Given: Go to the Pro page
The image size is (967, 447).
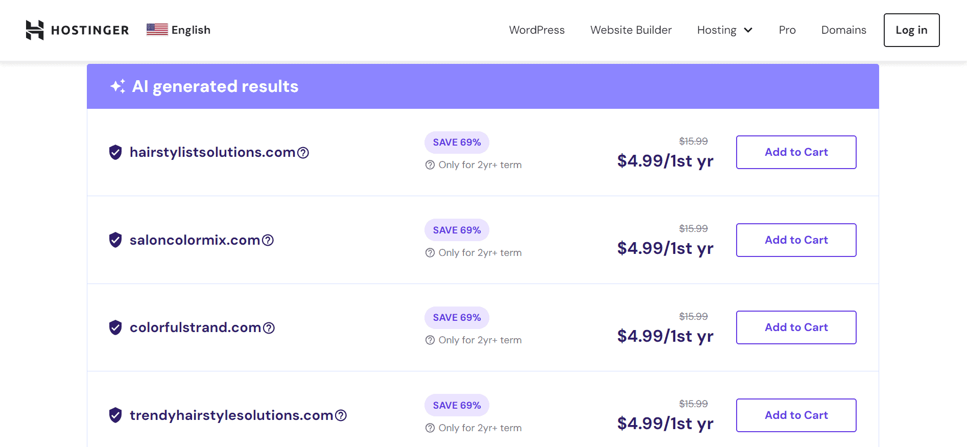Looking at the screenshot, I should tap(787, 30).
